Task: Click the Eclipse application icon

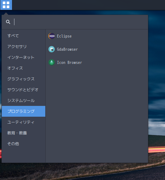Action: [x=52, y=36]
